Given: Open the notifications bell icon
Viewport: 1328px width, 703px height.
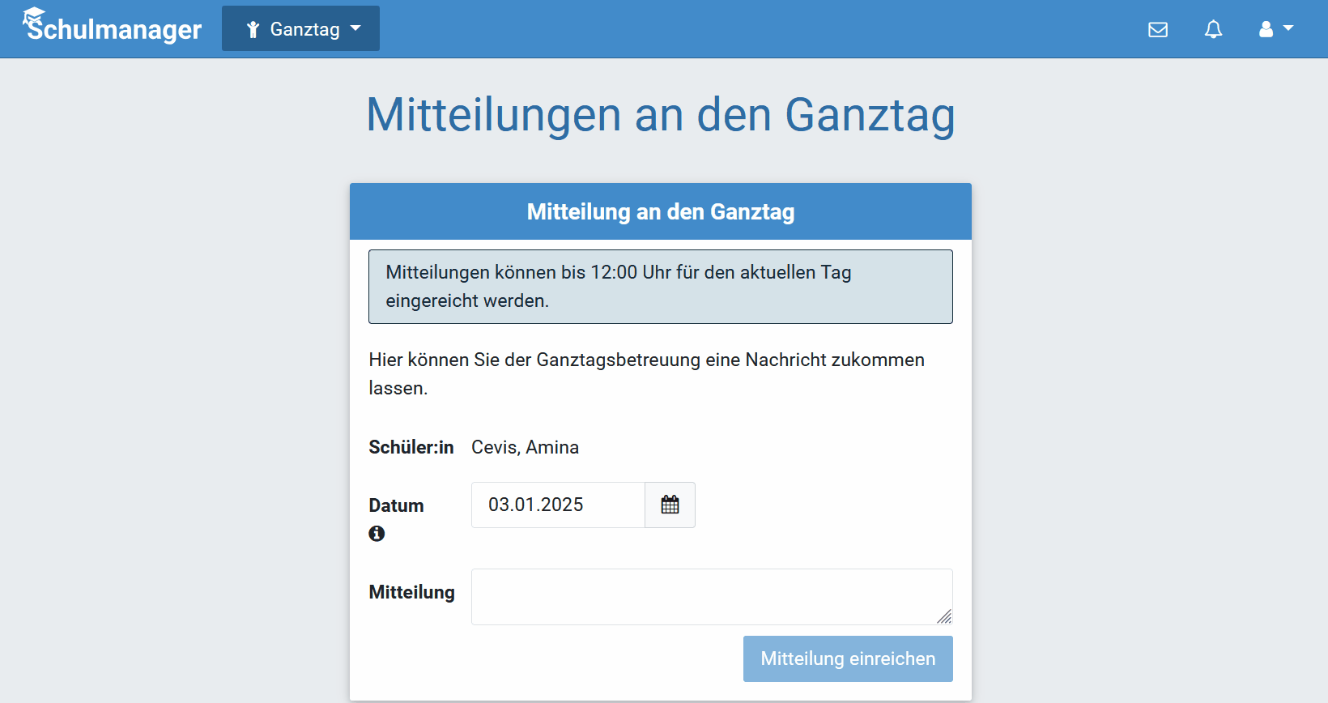Looking at the screenshot, I should [x=1213, y=29].
